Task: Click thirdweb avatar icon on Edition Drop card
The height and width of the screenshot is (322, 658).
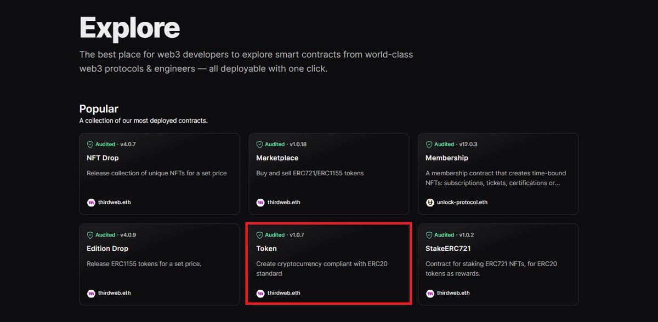Action: point(91,293)
